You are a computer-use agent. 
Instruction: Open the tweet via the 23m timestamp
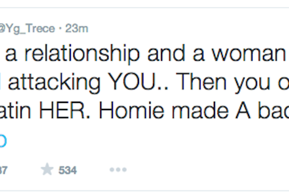(77, 28)
